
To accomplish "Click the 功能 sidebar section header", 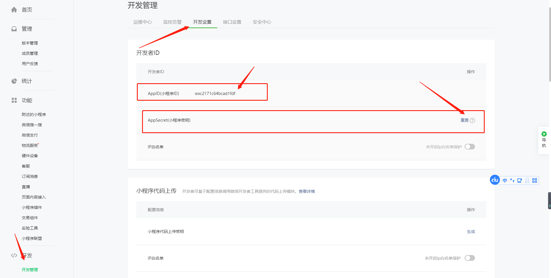I will 27,100.
